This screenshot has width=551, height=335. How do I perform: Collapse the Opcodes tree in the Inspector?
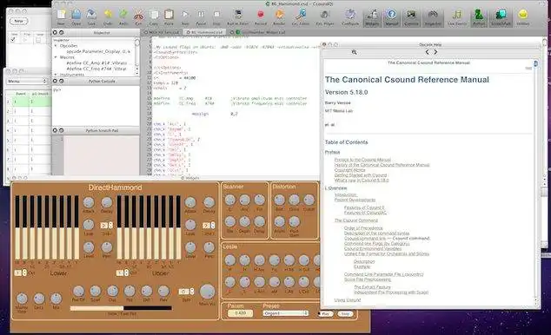coord(56,46)
